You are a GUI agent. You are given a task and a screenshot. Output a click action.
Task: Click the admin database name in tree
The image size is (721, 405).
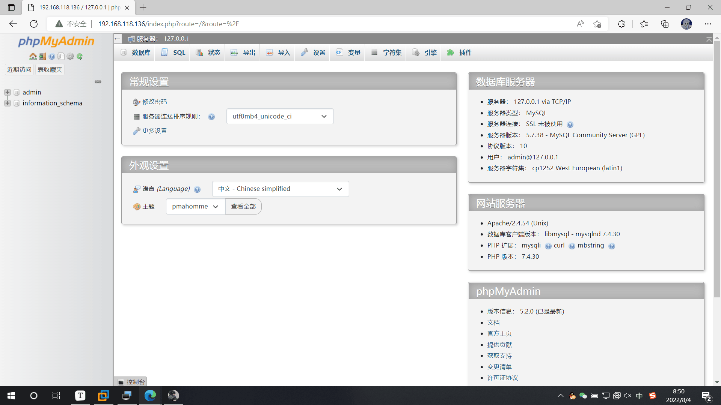(32, 92)
